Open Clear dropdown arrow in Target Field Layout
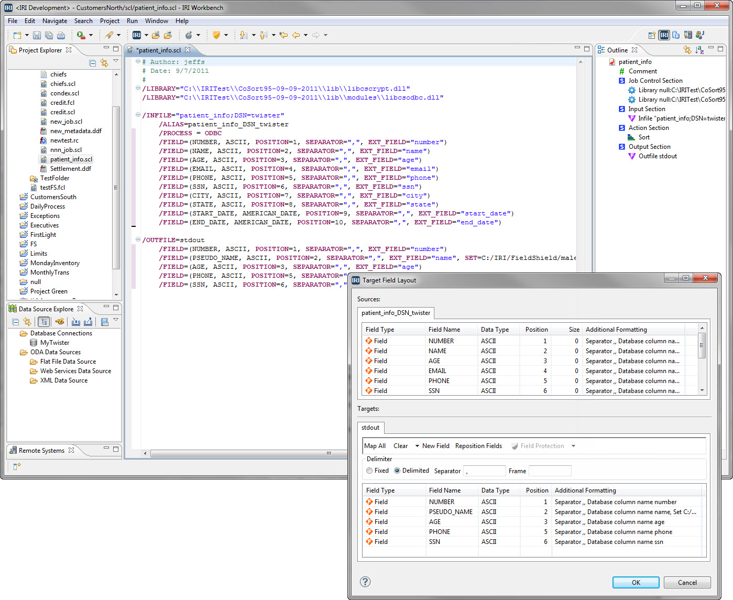The height and width of the screenshot is (600, 733). click(x=417, y=446)
